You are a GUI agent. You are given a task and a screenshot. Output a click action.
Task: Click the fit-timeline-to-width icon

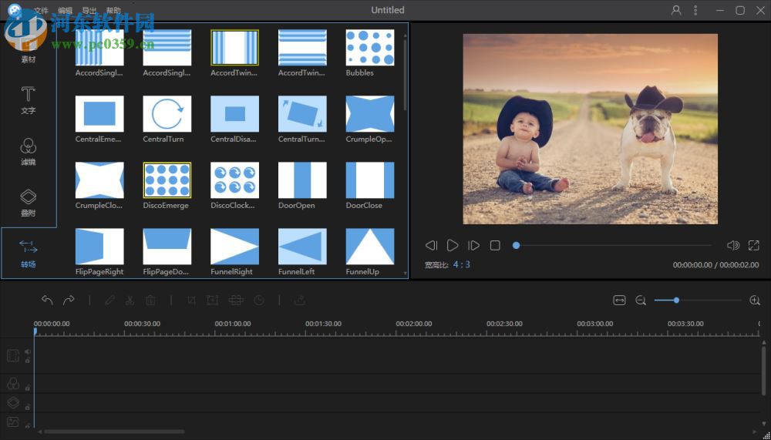(619, 301)
